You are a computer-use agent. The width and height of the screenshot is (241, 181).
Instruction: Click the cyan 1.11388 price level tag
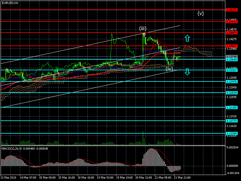click(x=232, y=133)
